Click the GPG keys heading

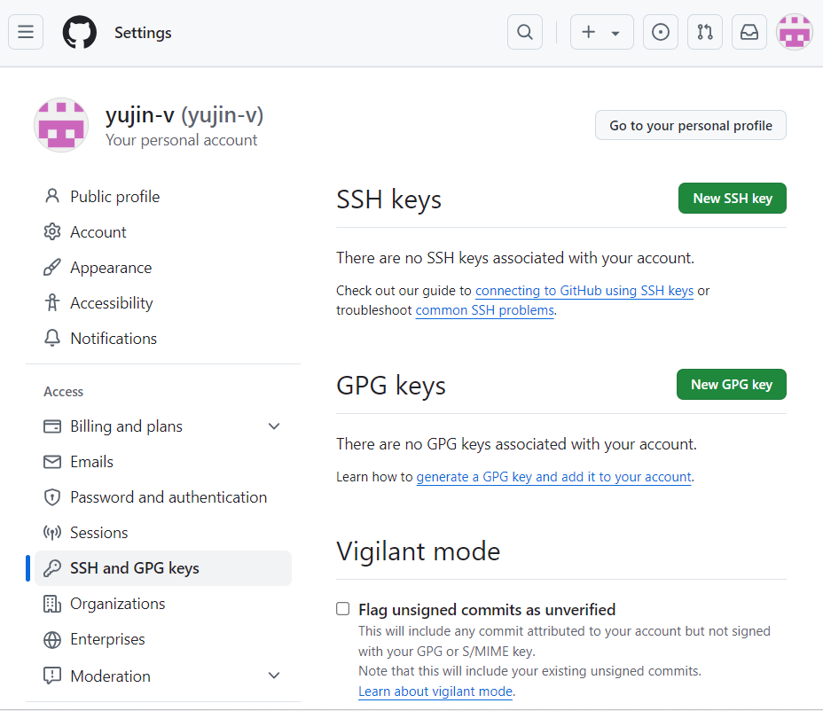click(391, 385)
